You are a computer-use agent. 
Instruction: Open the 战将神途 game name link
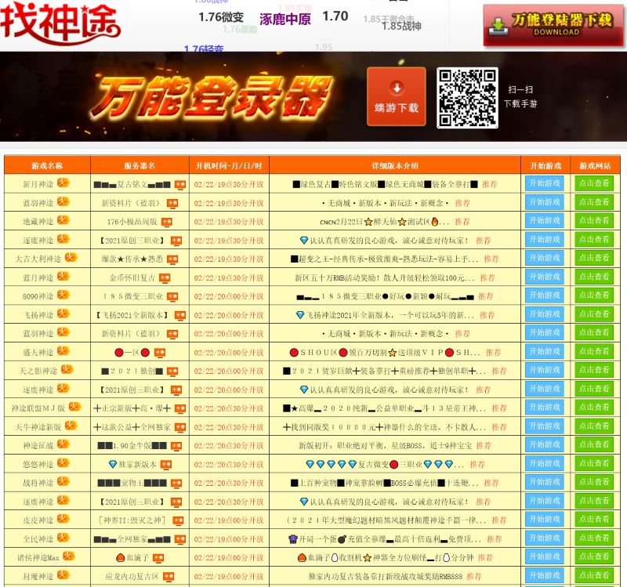tap(38, 483)
